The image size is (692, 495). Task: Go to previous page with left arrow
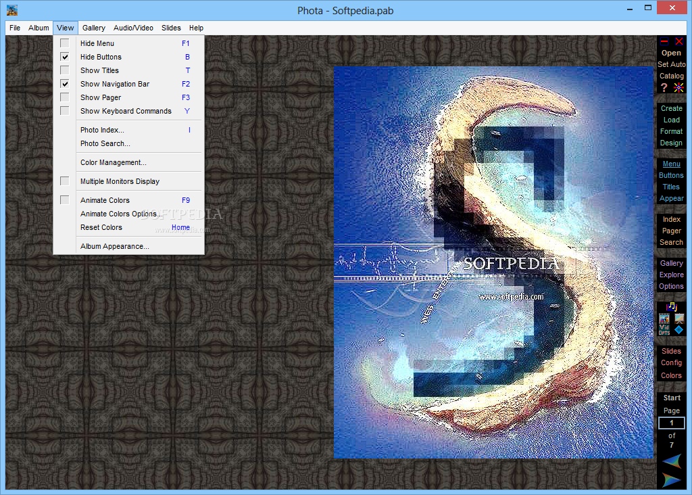[671, 461]
